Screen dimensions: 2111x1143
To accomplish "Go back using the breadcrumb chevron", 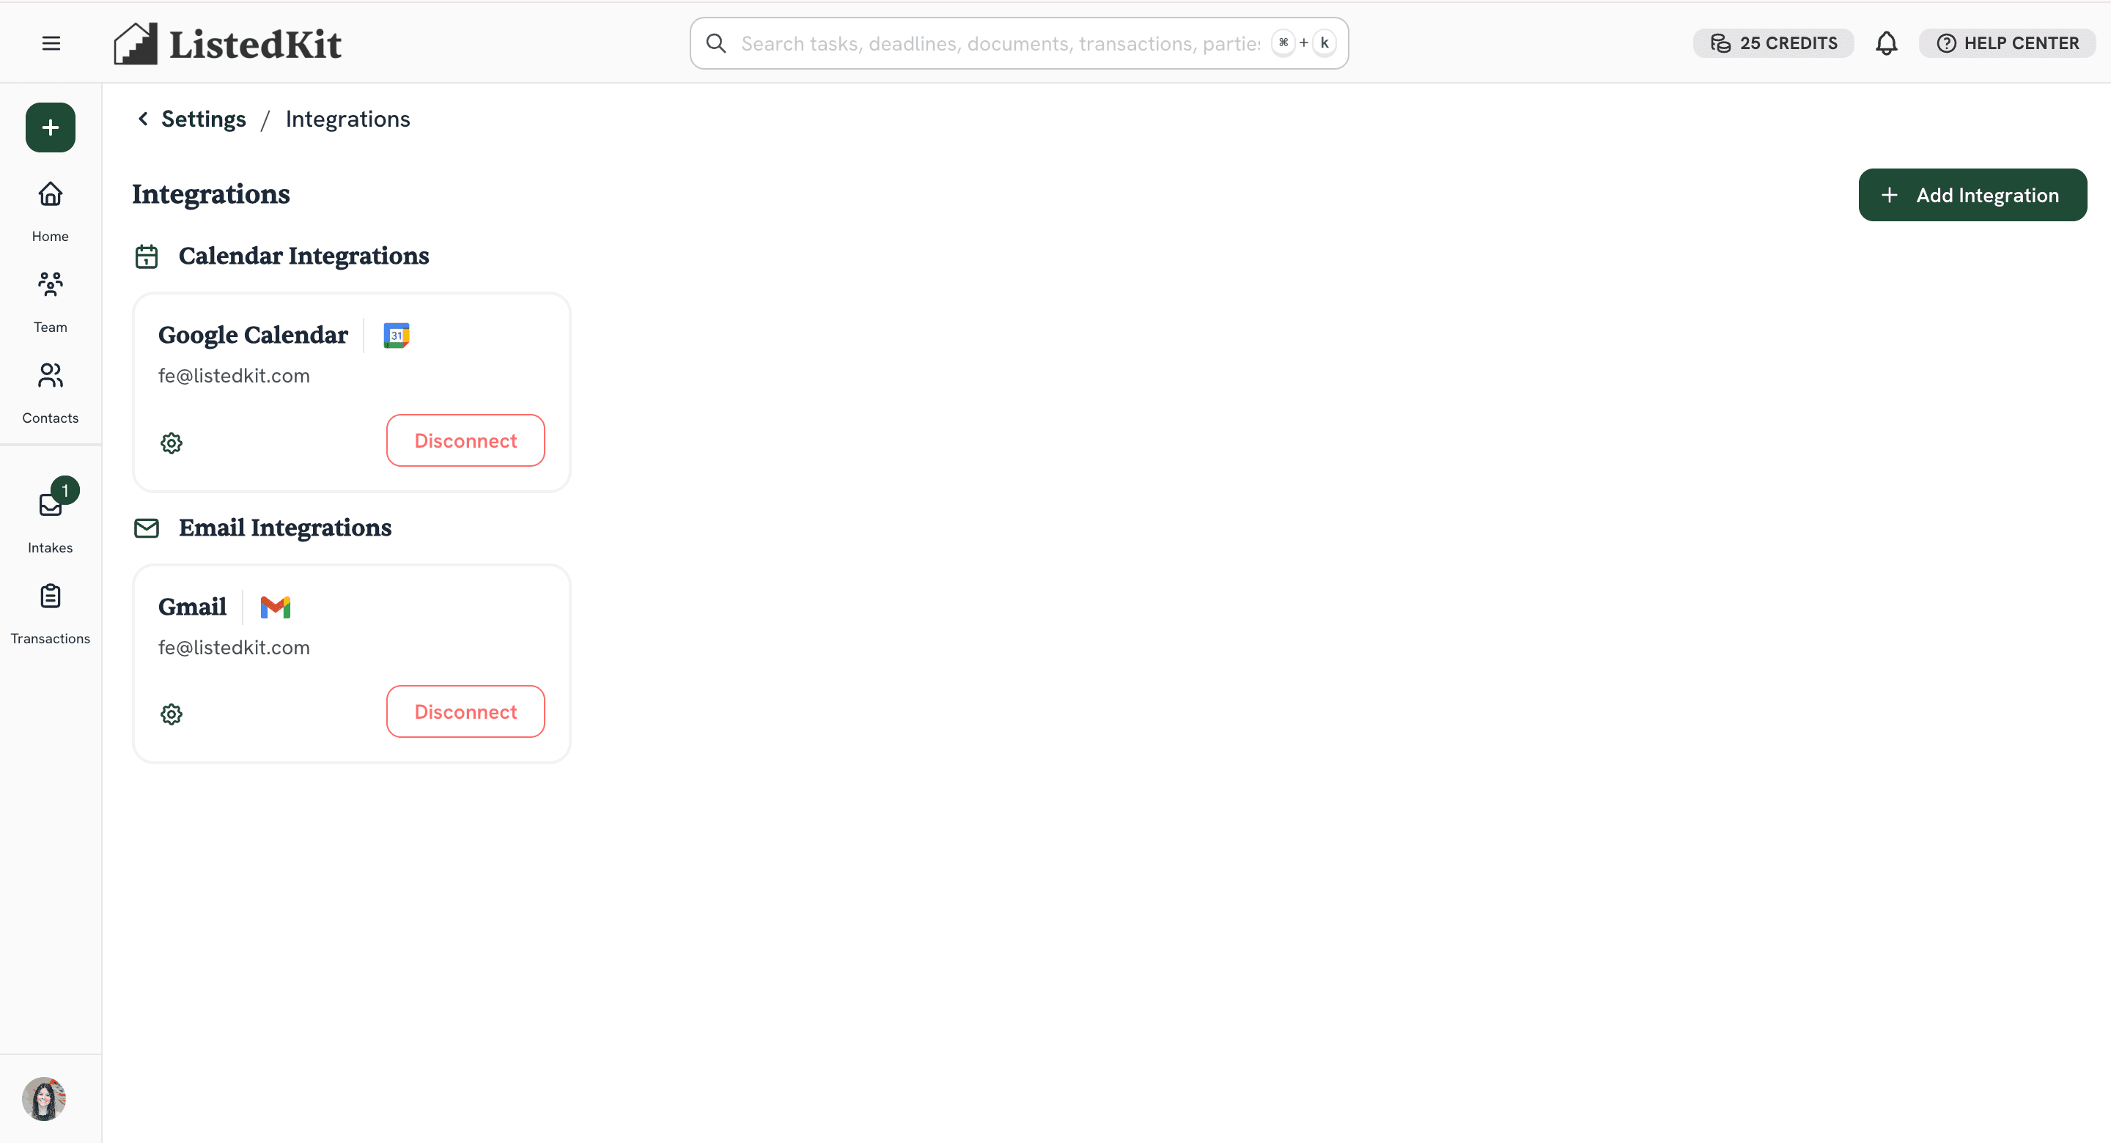I will [143, 119].
